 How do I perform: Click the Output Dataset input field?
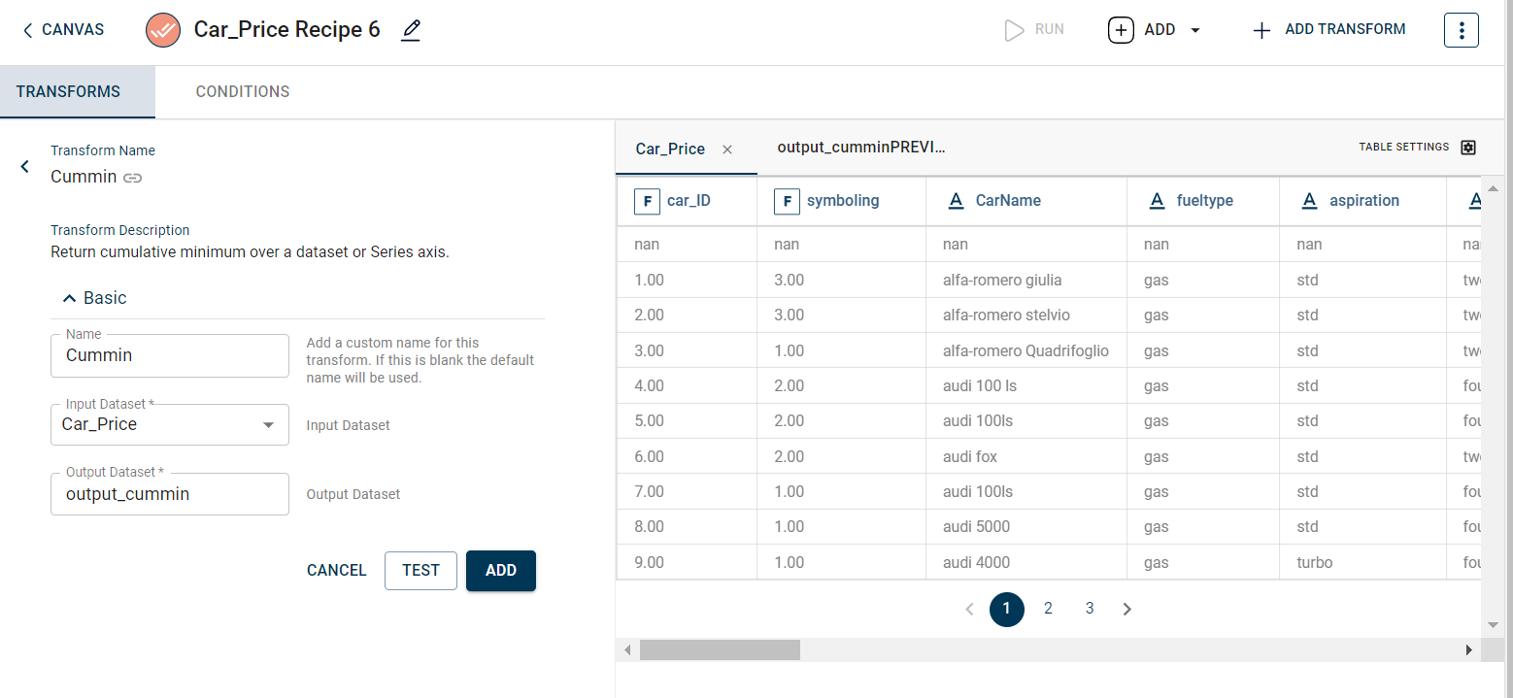pyautogui.click(x=170, y=494)
